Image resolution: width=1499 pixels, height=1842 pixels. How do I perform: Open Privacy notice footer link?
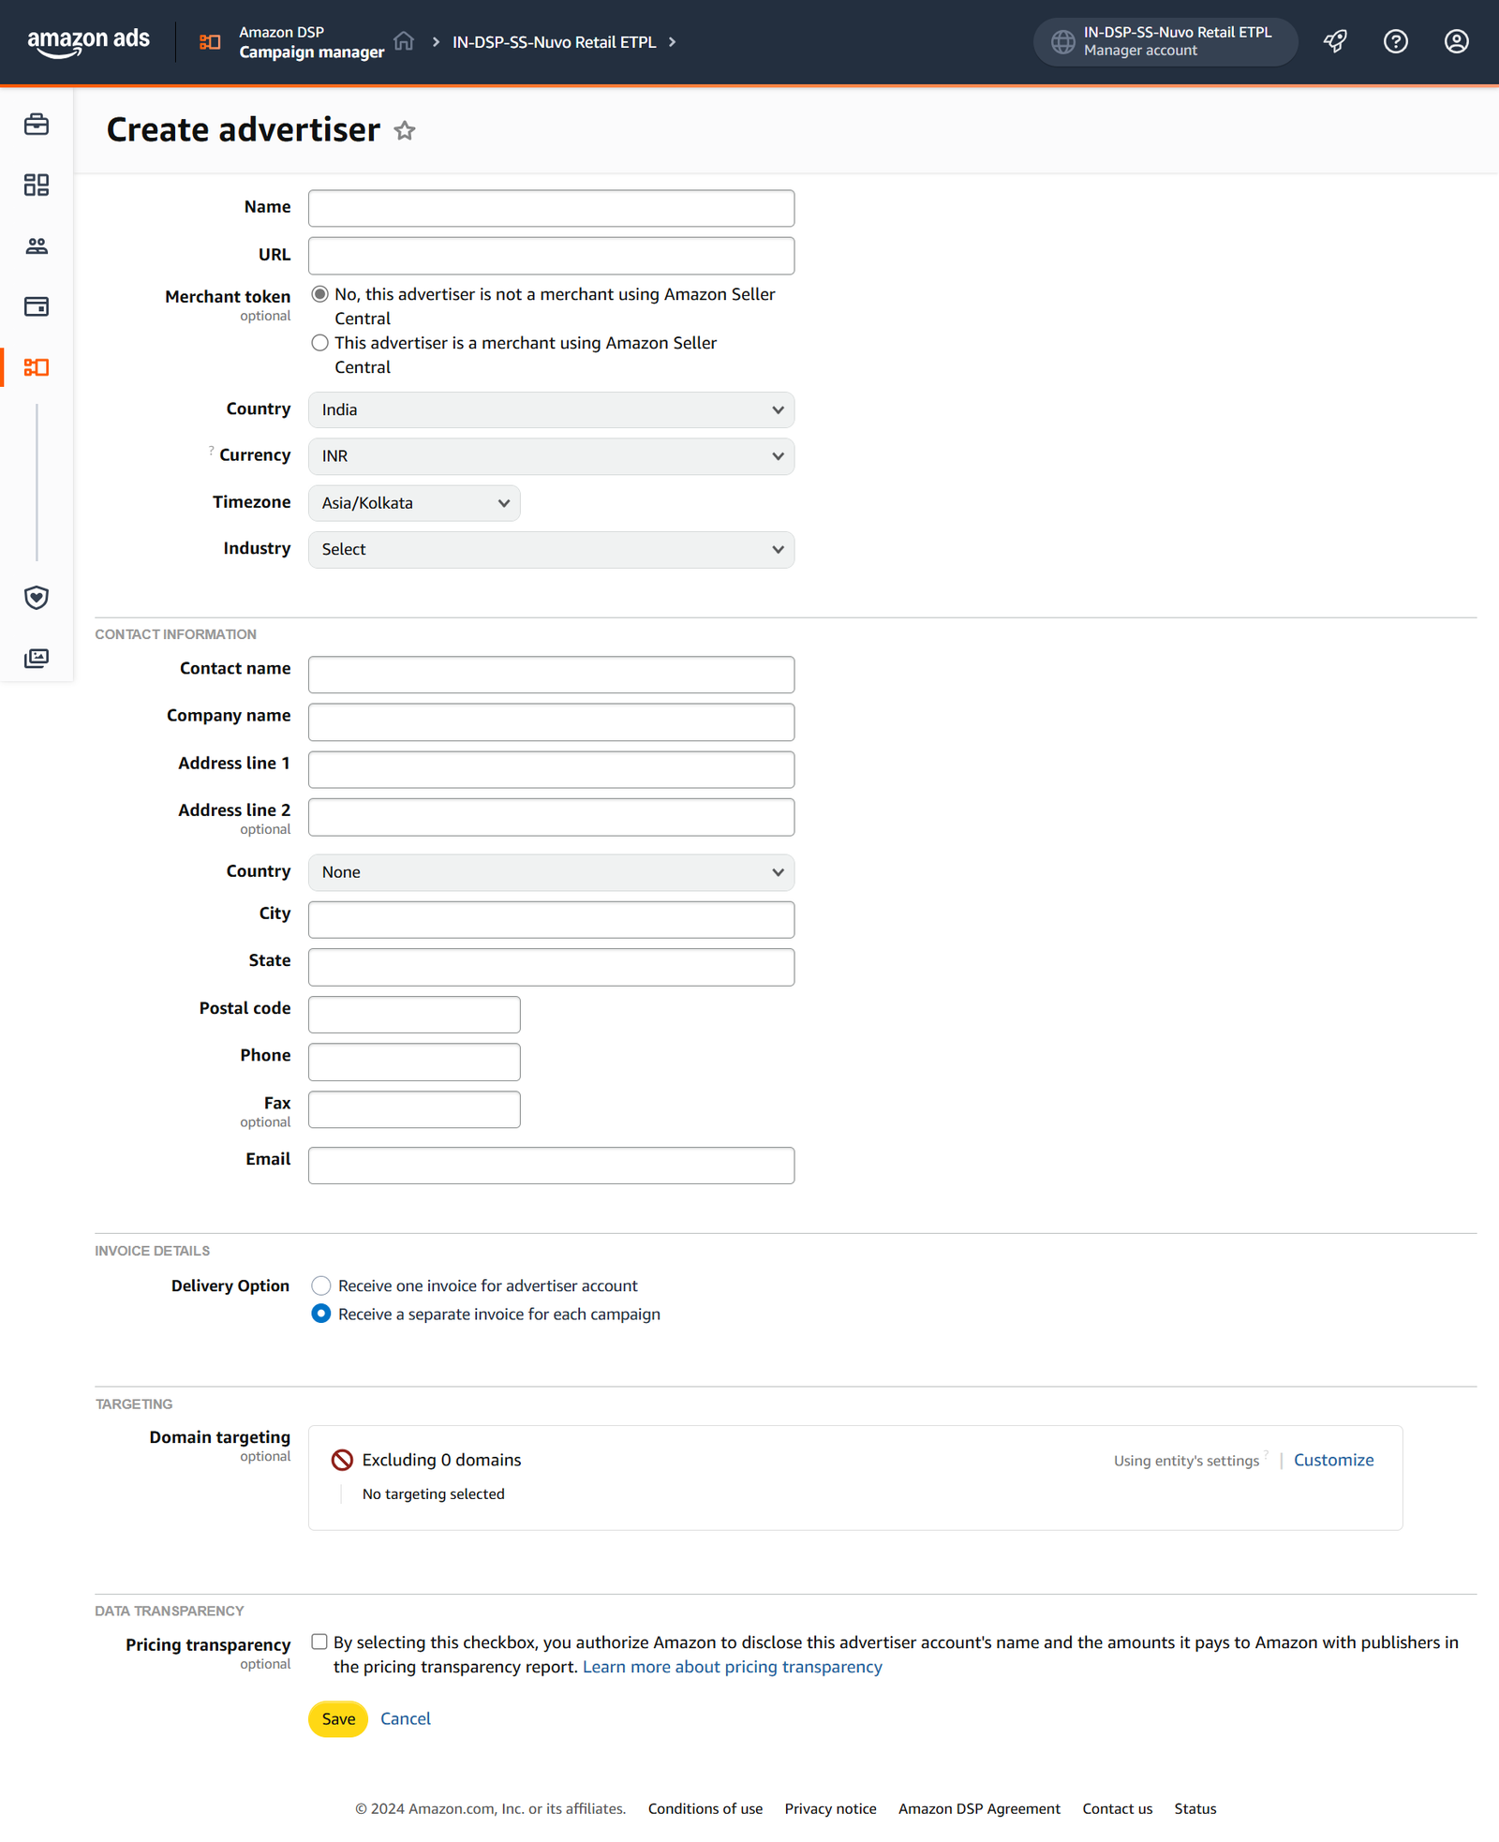[x=831, y=1808]
